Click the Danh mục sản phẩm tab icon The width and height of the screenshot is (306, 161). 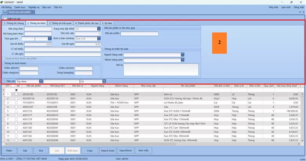pos(4,12)
